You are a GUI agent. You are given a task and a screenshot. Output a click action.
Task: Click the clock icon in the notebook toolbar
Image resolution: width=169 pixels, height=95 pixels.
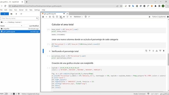point(86,17)
